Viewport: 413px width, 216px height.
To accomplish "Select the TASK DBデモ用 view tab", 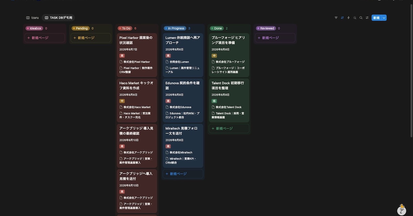I will point(59,18).
